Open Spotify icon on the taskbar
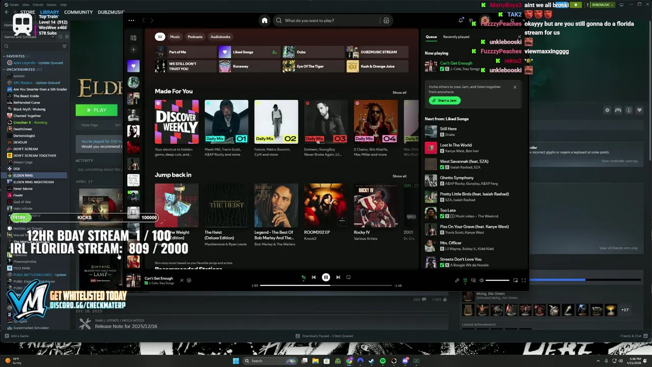Screen dimensions: 652x367 (383, 361)
